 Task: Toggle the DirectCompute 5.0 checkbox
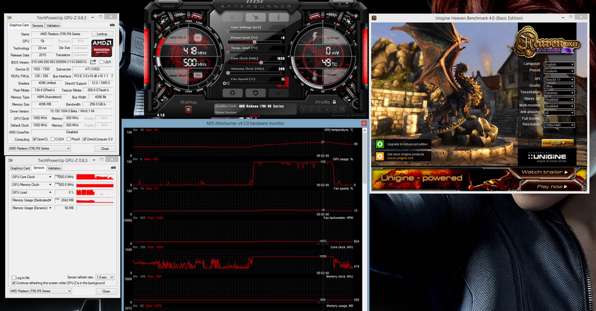85,139
